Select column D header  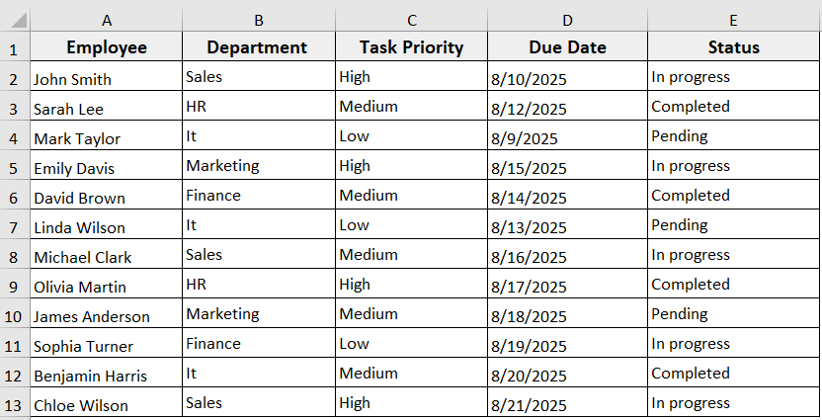[x=567, y=19]
